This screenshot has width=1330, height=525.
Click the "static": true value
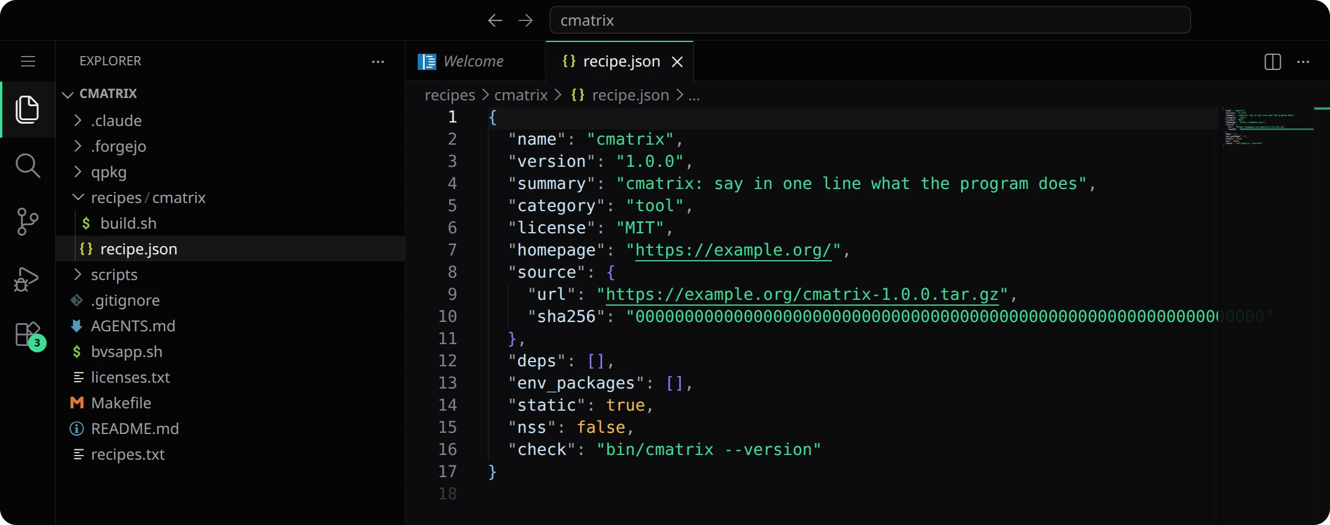click(x=625, y=405)
